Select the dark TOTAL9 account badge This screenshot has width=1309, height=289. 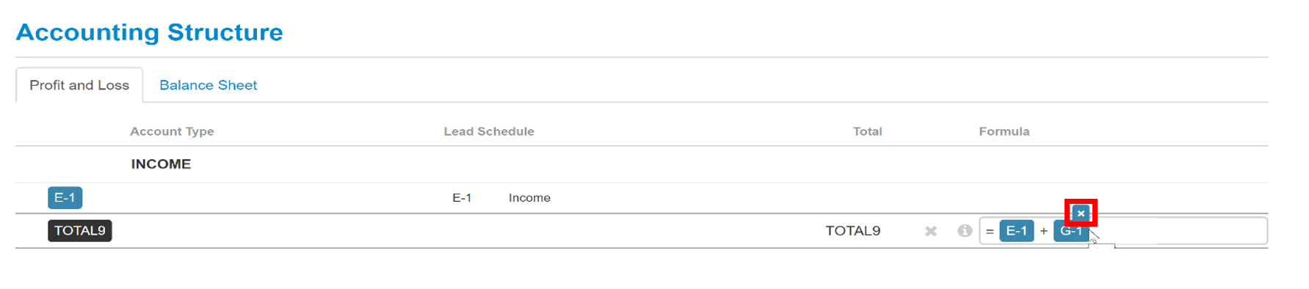click(x=80, y=230)
